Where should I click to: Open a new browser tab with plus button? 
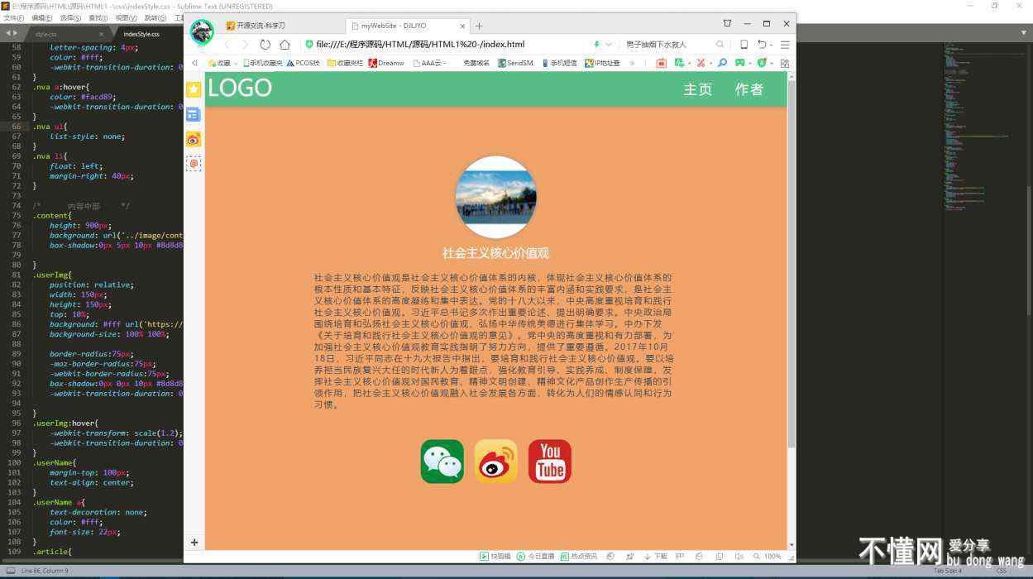pos(479,26)
